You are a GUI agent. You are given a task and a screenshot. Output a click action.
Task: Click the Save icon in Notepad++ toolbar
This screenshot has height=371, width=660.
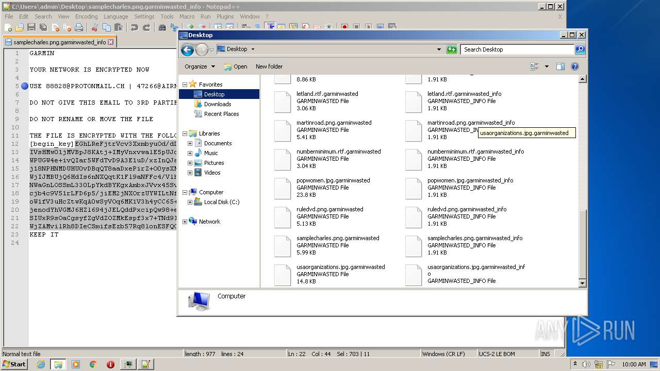[x=31, y=27]
